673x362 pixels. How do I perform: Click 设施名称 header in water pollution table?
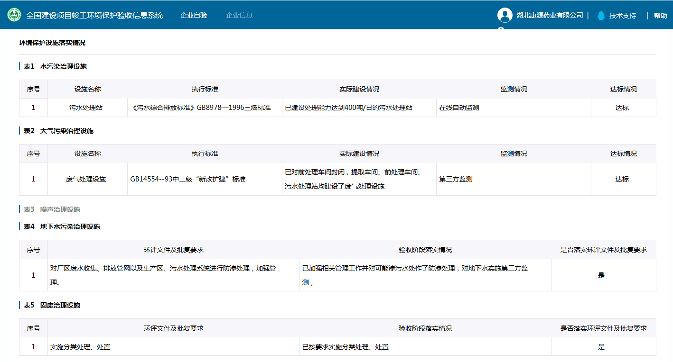[x=87, y=89]
